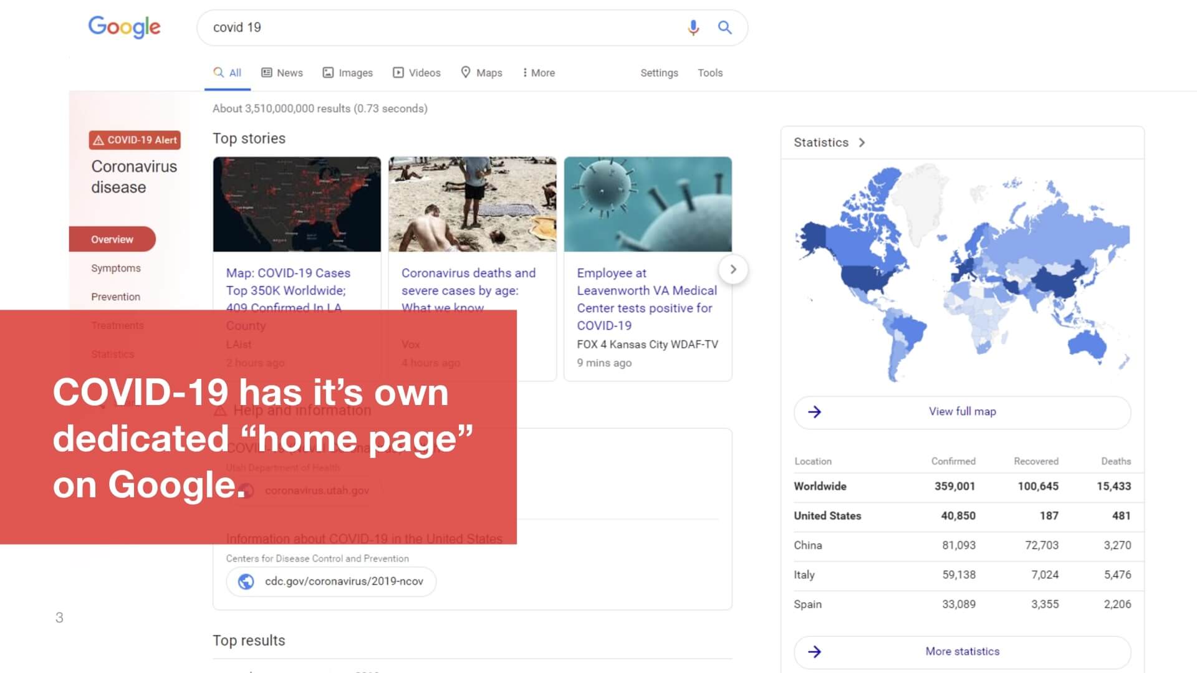Open search Settings
Image resolution: width=1197 pixels, height=673 pixels.
(659, 73)
